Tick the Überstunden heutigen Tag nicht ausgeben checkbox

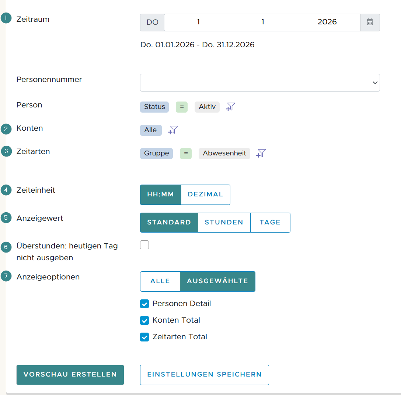[144, 245]
